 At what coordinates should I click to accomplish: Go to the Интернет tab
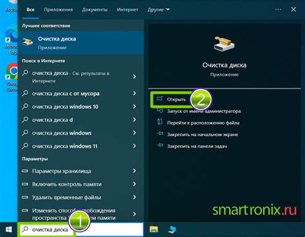[x=127, y=10]
